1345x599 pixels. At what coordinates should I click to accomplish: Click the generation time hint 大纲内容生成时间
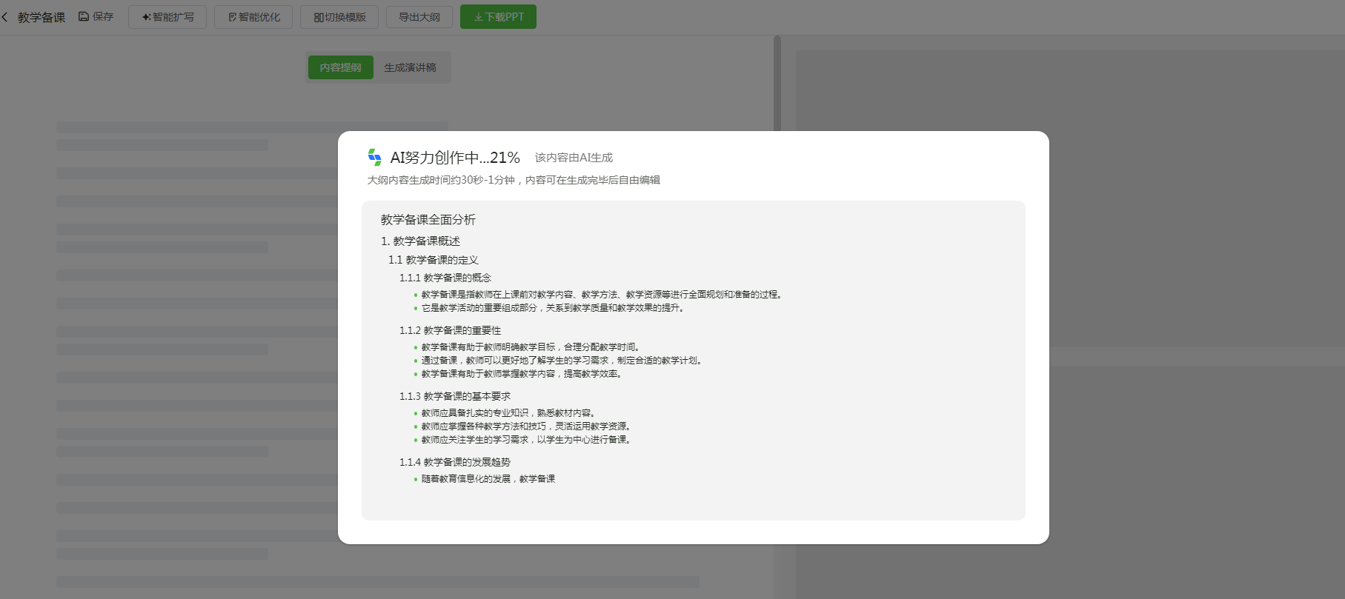(x=514, y=180)
